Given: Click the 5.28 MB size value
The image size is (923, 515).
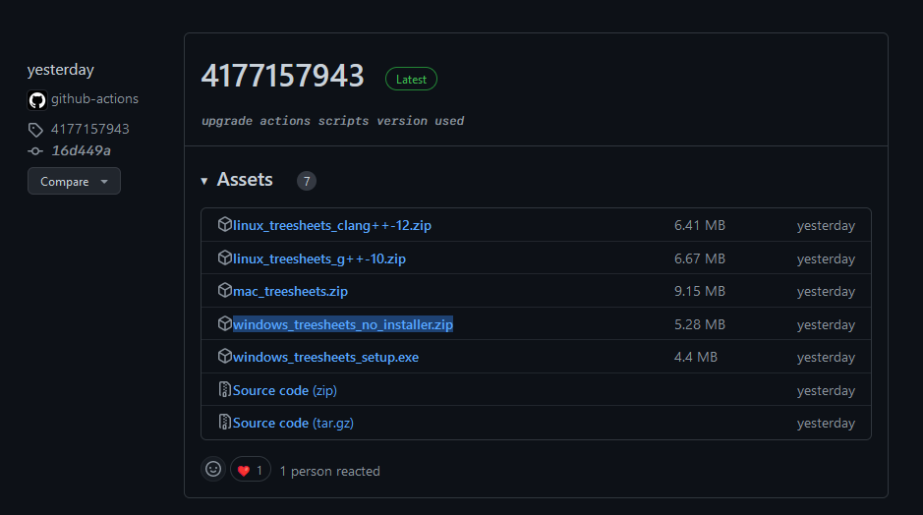Looking at the screenshot, I should 700,325.
